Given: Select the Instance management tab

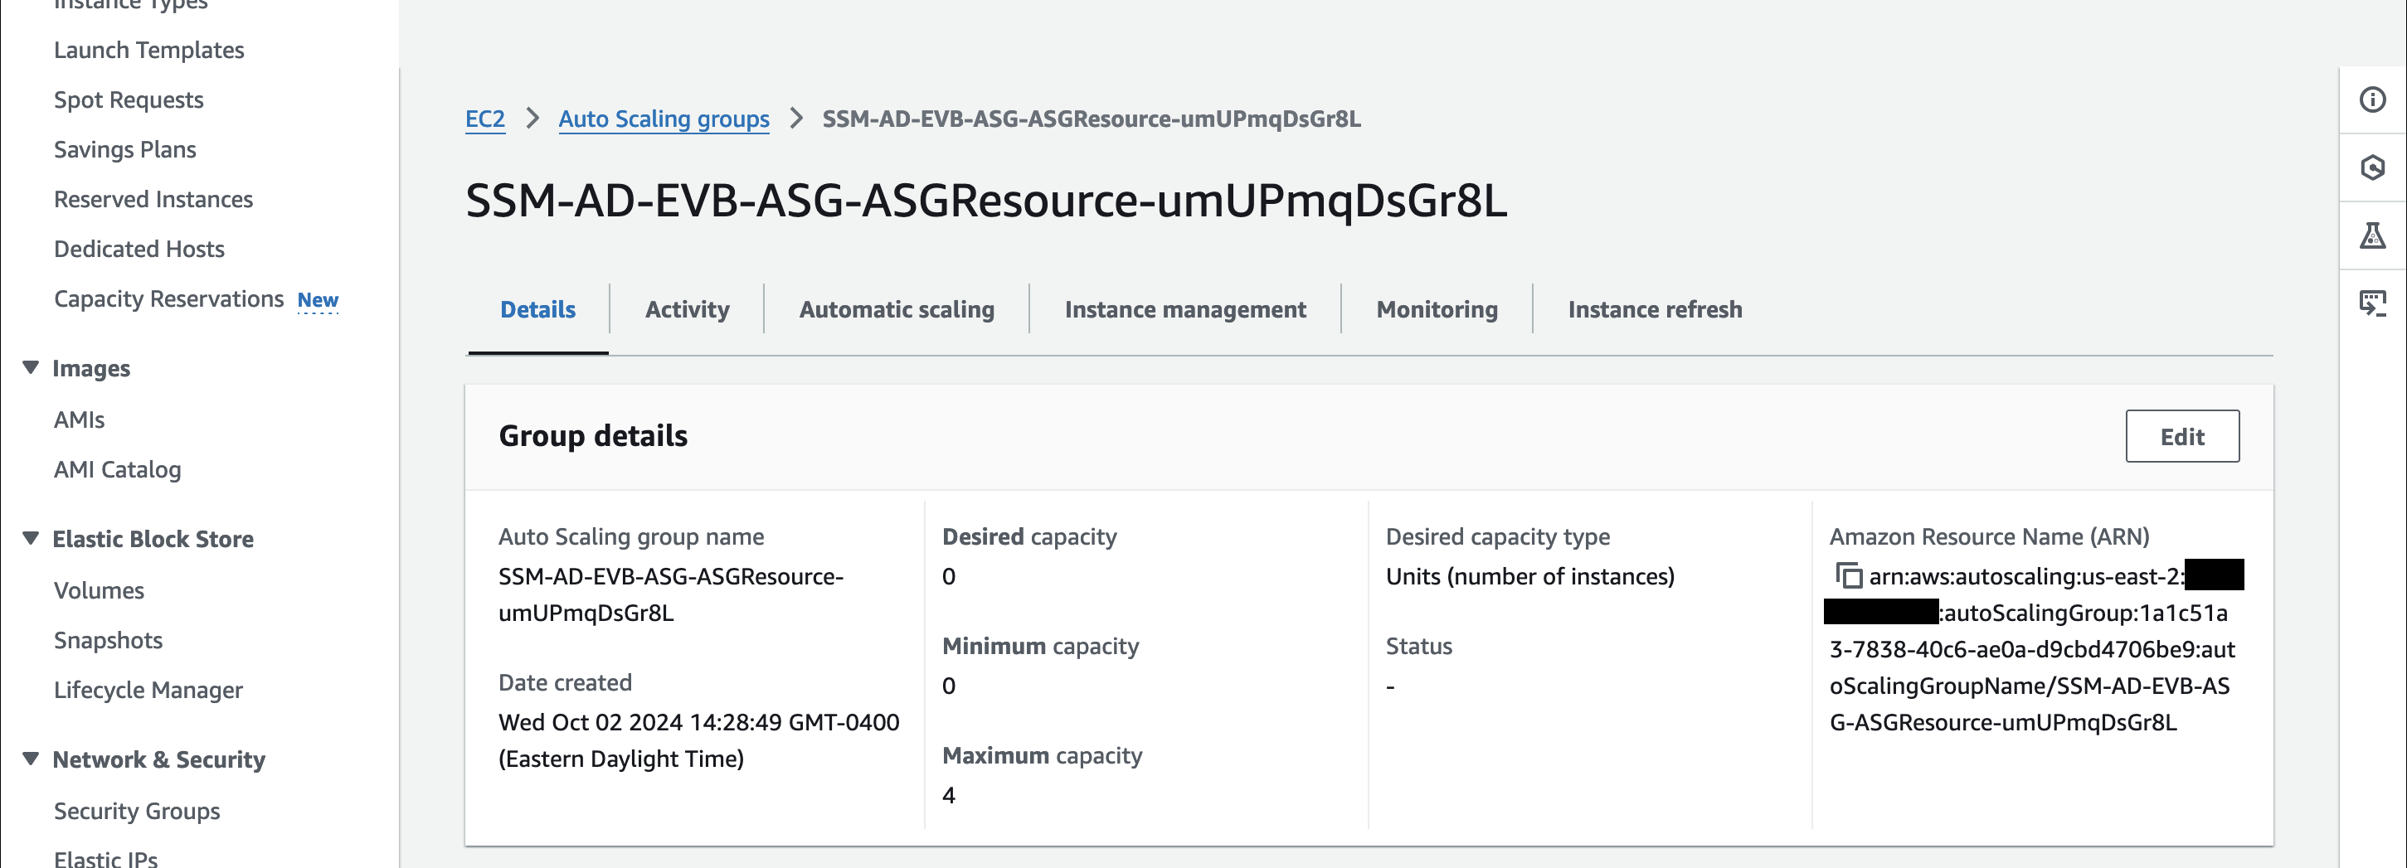Looking at the screenshot, I should [1184, 309].
